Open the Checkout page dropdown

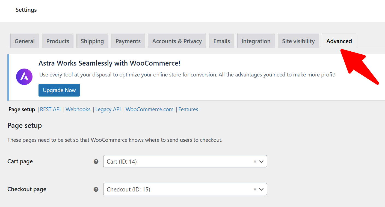185,189
